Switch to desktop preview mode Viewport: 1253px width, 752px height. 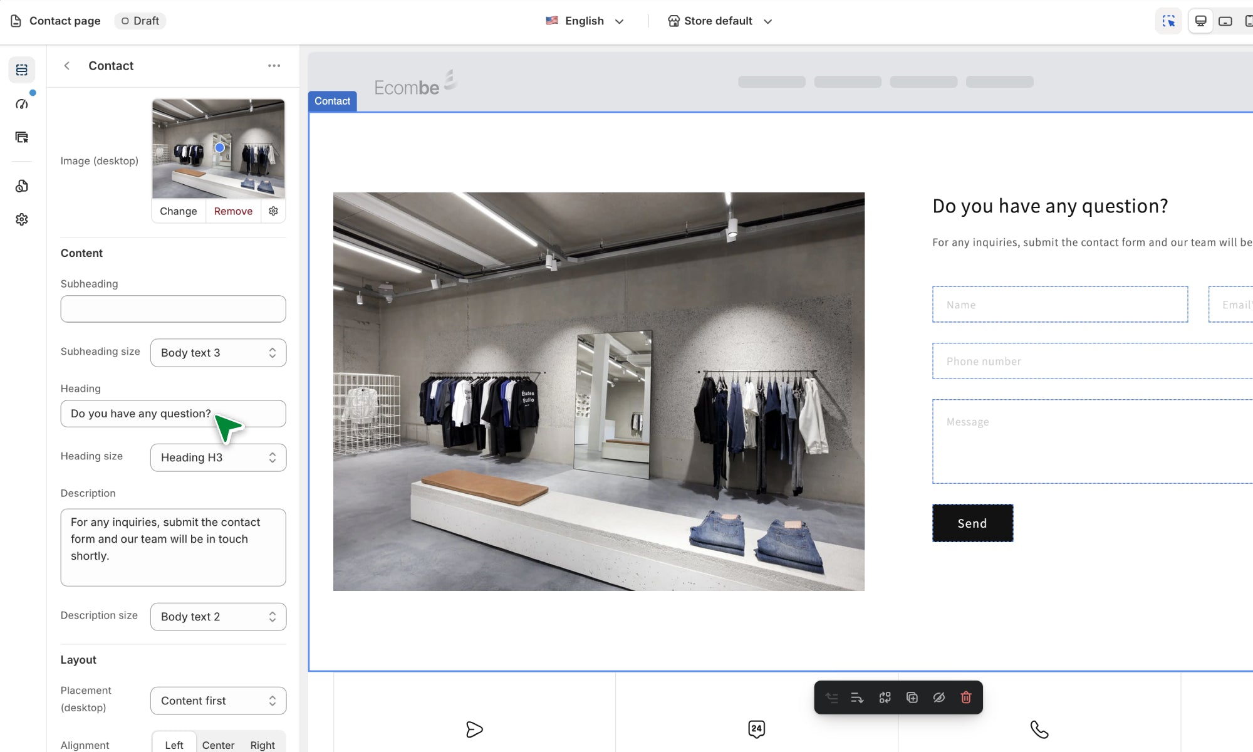coord(1200,21)
